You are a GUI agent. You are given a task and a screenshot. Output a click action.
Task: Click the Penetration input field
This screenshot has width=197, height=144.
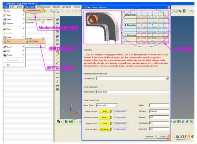click(x=159, y=123)
